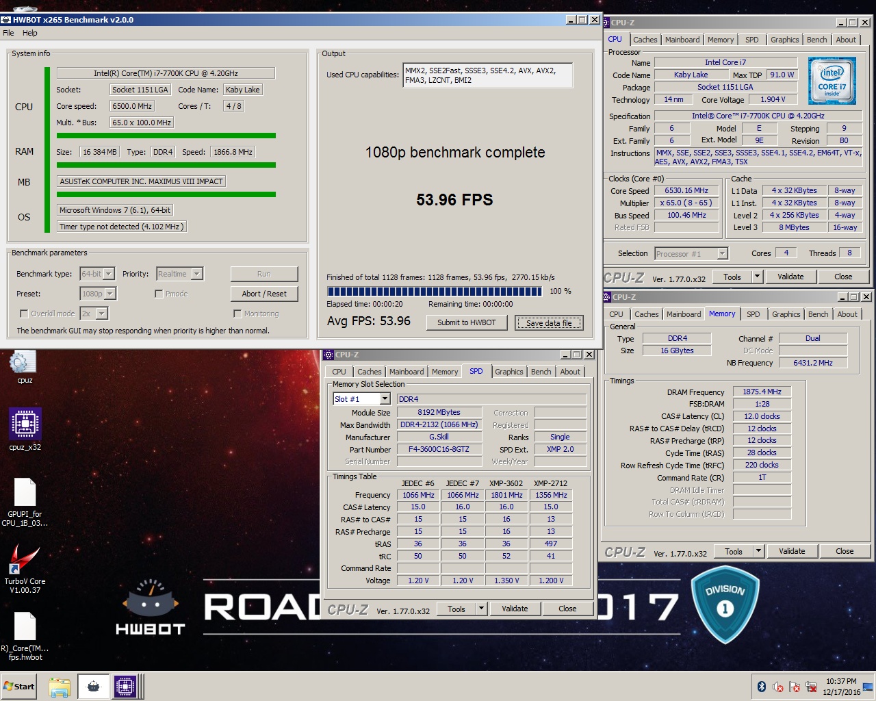Open the Bench tab in CPU-Z SPD window

coord(541,372)
